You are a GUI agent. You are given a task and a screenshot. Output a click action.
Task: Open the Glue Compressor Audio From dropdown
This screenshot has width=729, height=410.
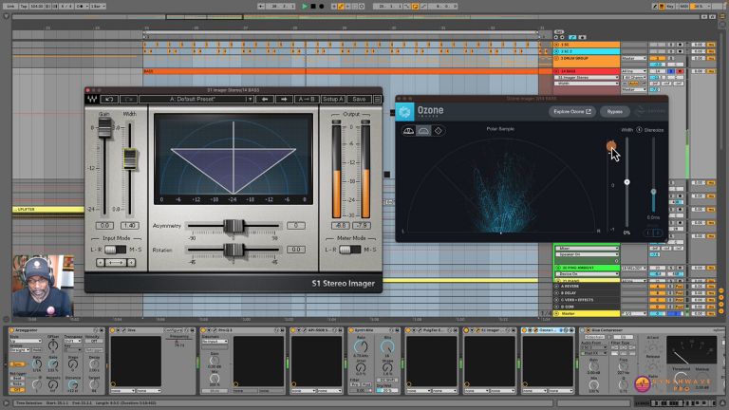(x=593, y=347)
